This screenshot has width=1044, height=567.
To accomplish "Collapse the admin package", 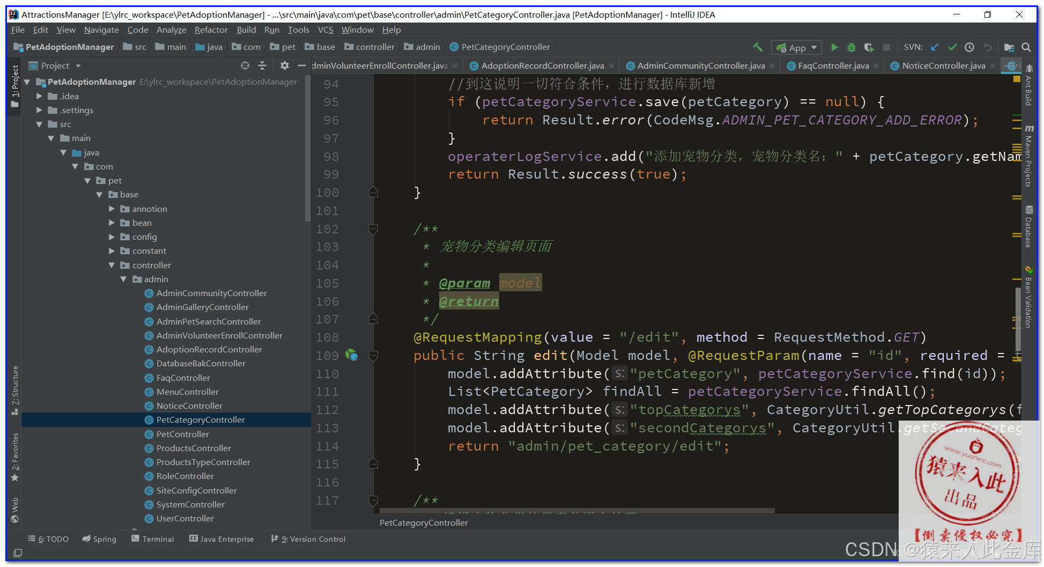I will coord(124,279).
